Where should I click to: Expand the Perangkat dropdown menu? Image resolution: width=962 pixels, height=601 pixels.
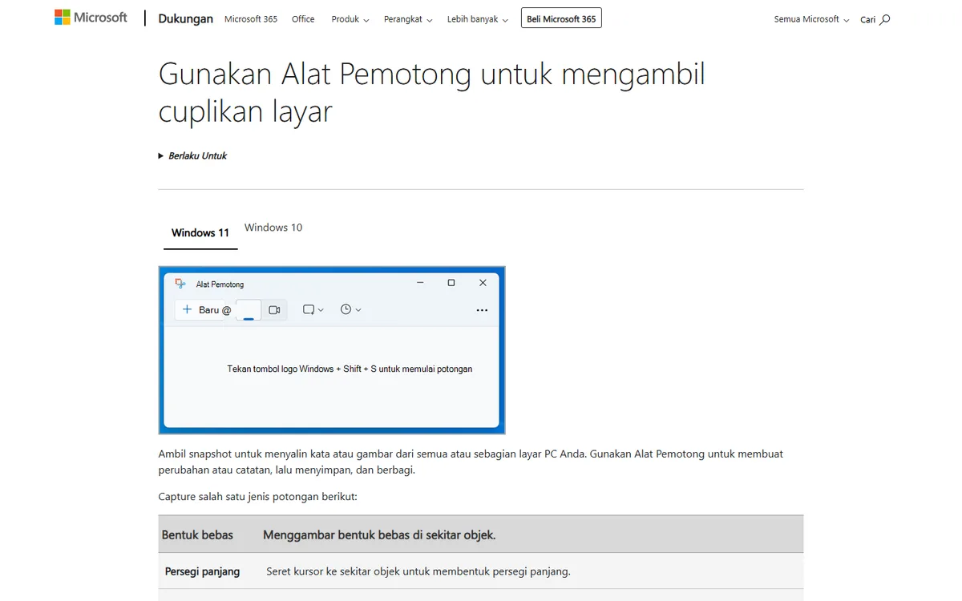pyautogui.click(x=408, y=19)
